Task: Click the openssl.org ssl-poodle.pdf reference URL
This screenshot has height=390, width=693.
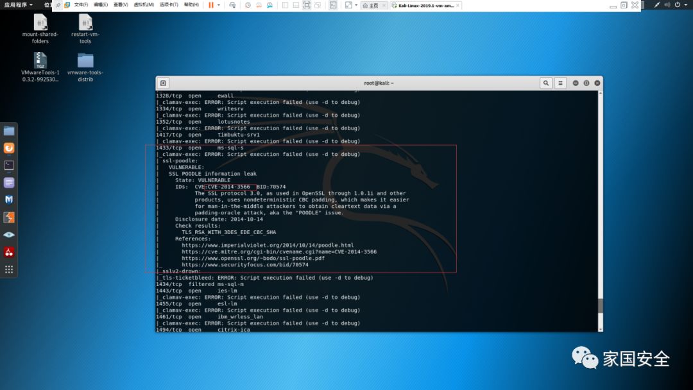Action: point(253,259)
